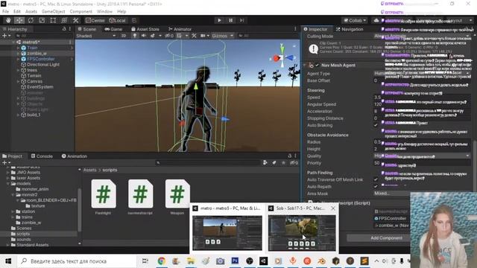Select Directional Light in Hierarchy
The width and height of the screenshot is (477, 268).
(43, 65)
